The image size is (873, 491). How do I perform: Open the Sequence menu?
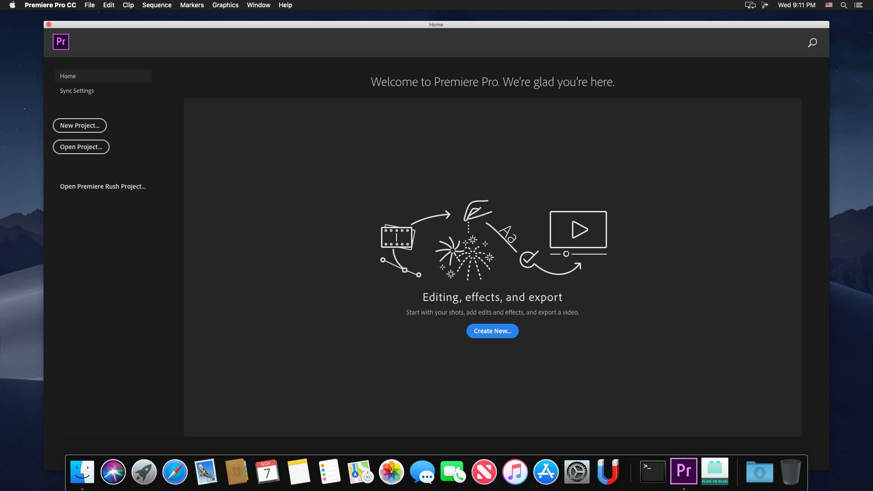(157, 5)
